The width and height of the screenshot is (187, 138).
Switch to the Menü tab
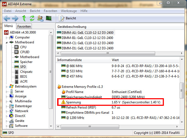(x=9, y=26)
